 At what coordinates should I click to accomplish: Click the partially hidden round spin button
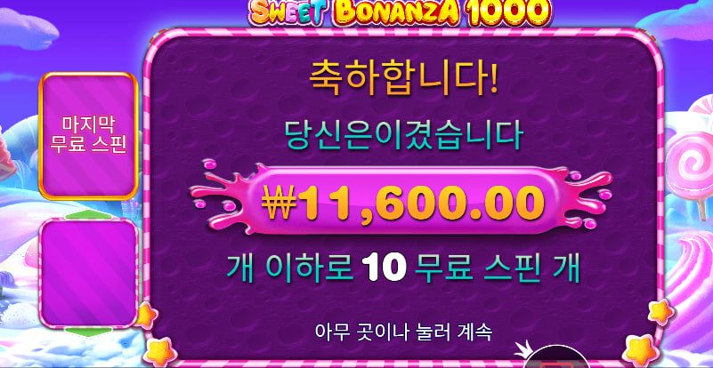pos(556,357)
